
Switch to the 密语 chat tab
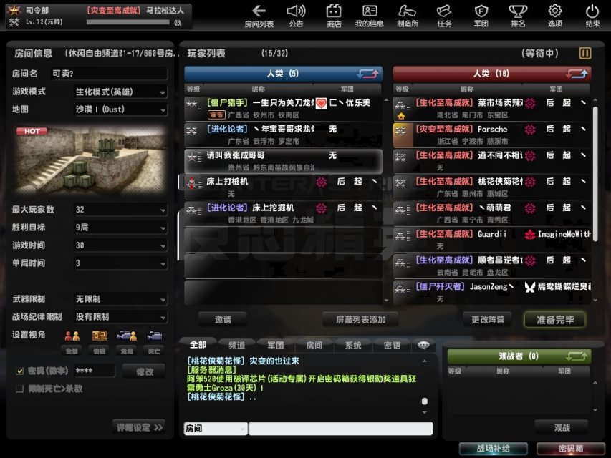392,345
